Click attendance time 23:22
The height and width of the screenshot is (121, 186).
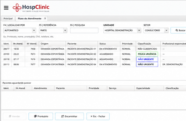tap(16, 54)
